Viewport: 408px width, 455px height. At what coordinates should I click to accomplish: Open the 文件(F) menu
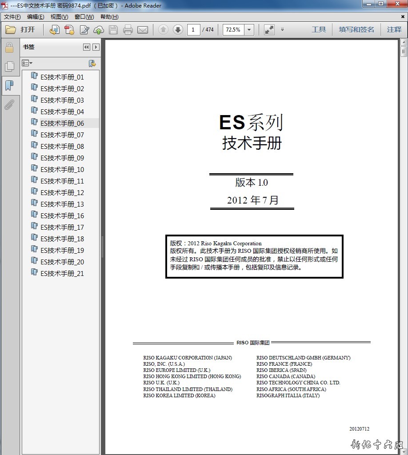tap(12, 17)
